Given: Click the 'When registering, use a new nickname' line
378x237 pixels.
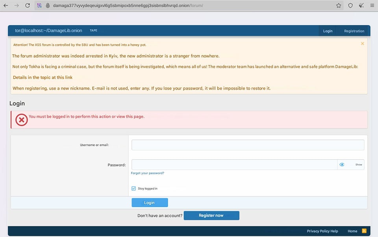Looking at the screenshot, I should tap(141, 88).
